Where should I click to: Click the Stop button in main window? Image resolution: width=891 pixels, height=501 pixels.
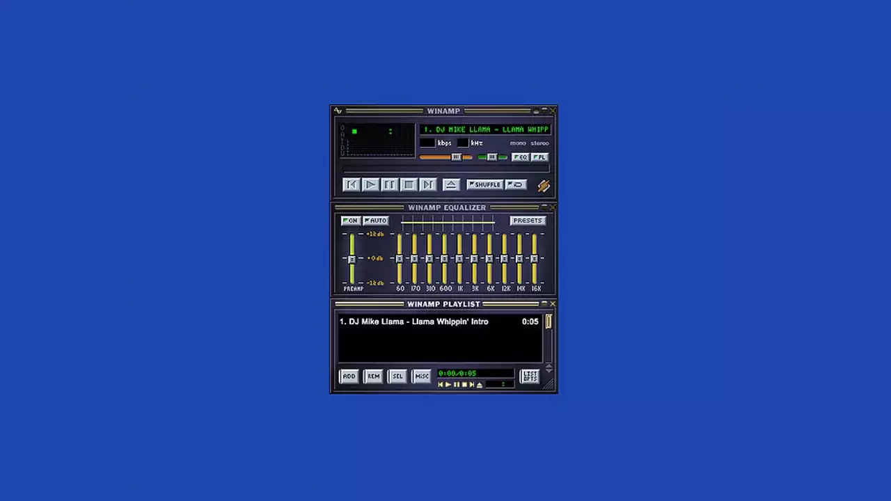click(409, 184)
